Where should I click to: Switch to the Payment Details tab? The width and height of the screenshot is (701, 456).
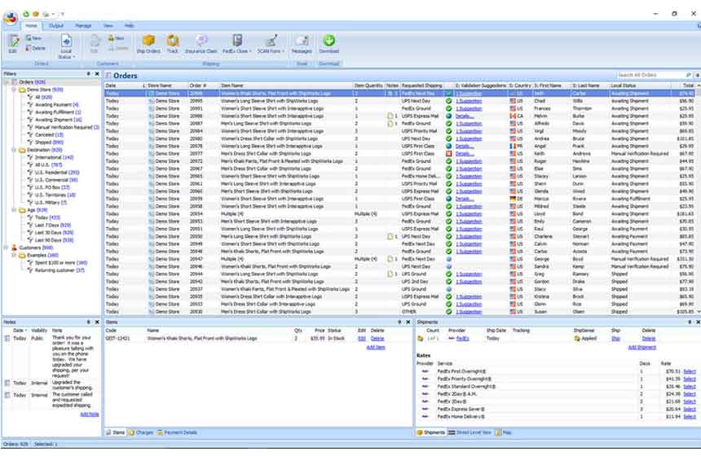coord(177,432)
